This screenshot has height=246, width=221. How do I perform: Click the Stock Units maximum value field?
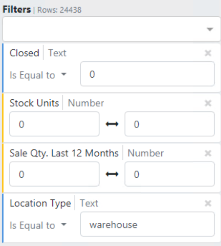tap(169, 124)
